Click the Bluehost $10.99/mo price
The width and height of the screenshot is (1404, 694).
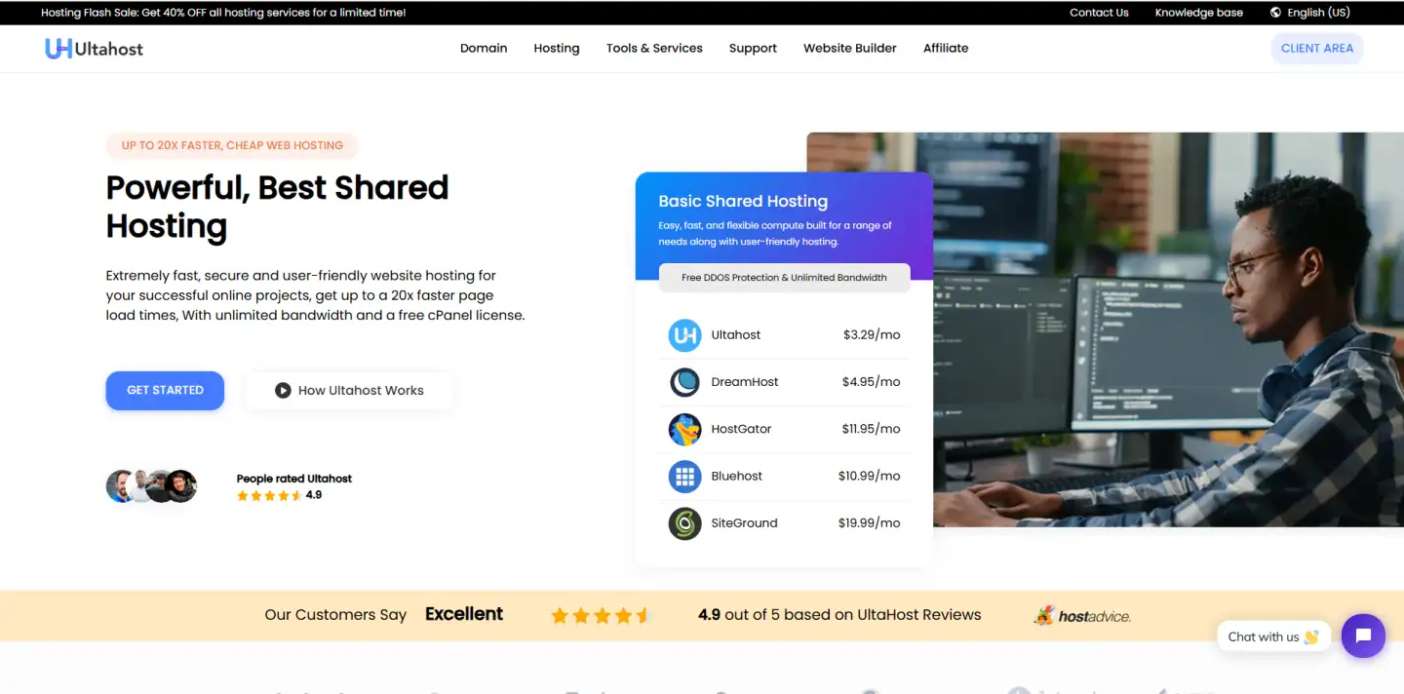click(x=870, y=476)
